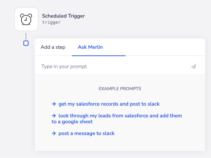Focus the "Type in your prompt" field
This screenshot has height=158, width=211.
click(113, 66)
